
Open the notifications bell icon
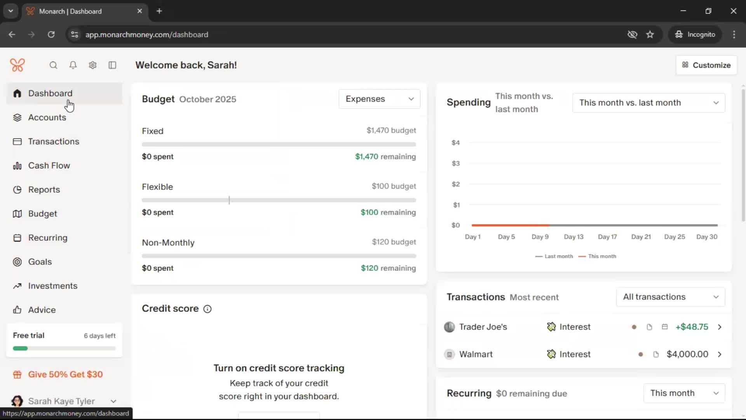(x=73, y=65)
